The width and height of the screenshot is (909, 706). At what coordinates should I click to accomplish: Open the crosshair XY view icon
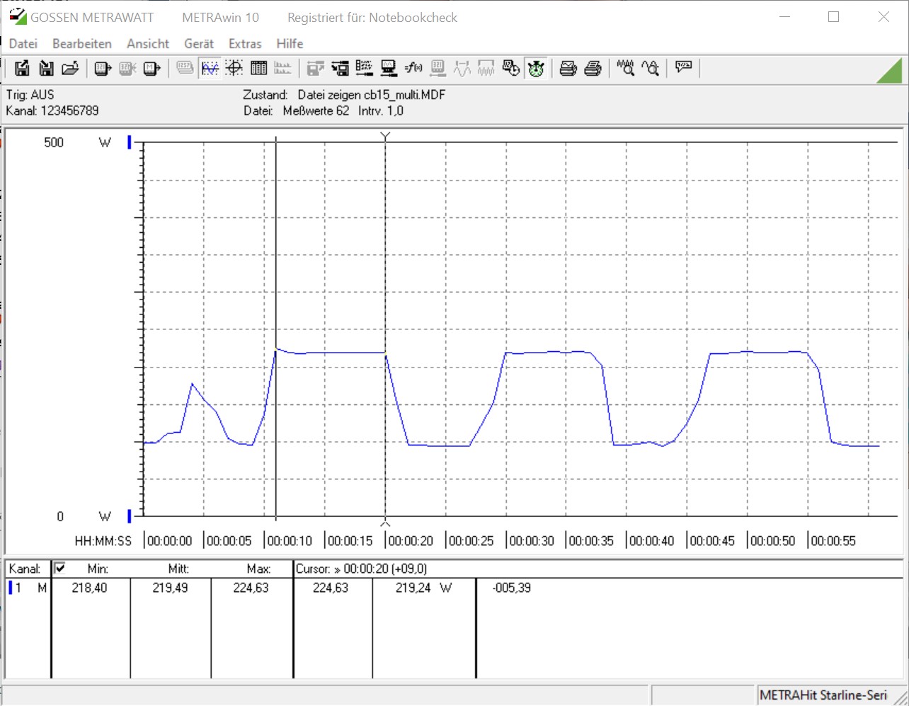pos(234,68)
